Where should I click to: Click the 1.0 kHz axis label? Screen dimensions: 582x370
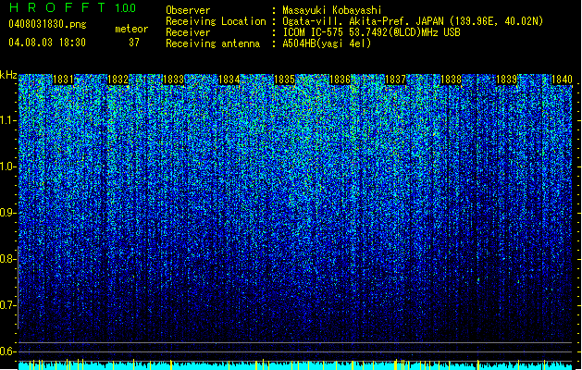(8, 166)
